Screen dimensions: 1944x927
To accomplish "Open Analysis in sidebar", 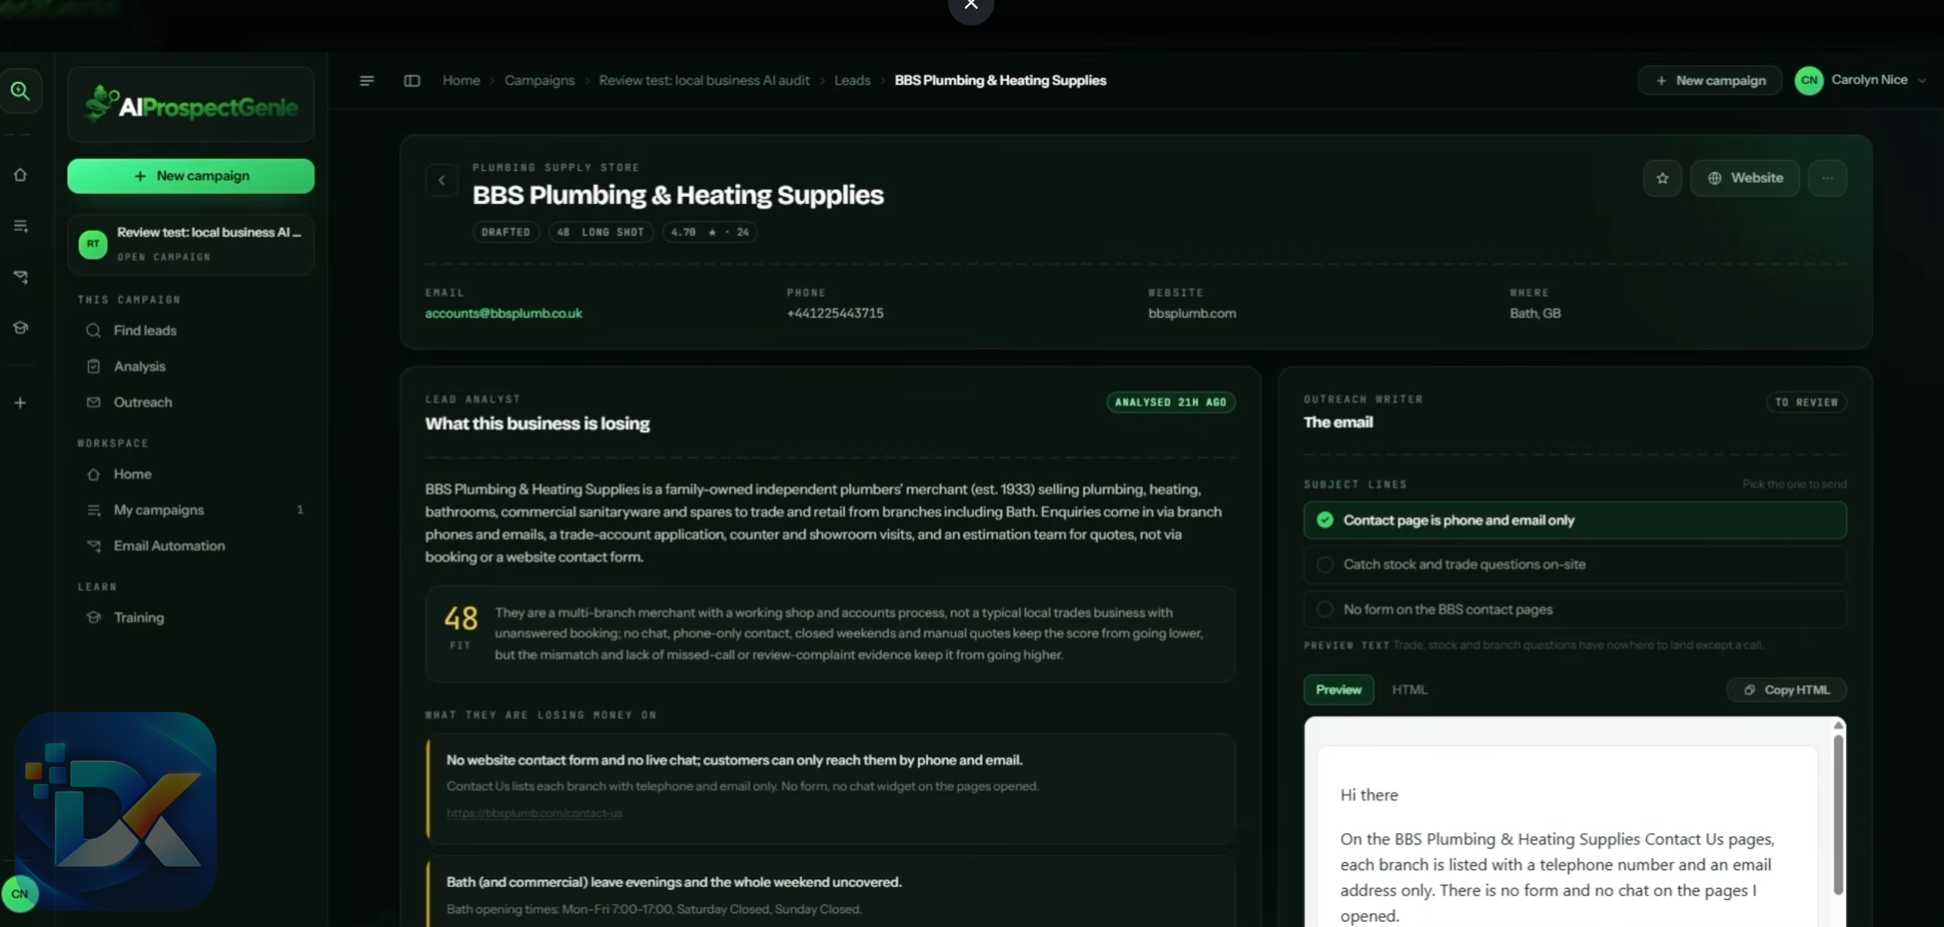I will [x=139, y=366].
